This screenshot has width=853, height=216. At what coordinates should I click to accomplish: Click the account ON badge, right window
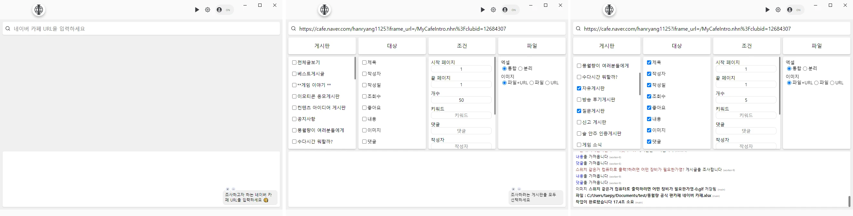795,10
